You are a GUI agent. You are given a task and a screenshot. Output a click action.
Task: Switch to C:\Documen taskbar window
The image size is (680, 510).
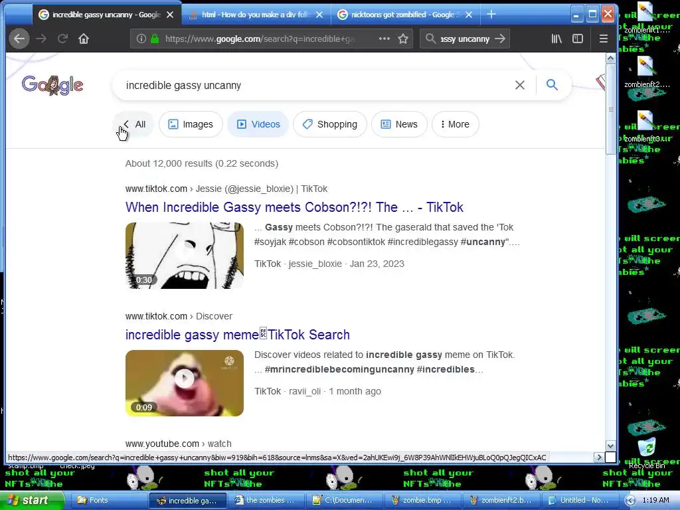point(344,500)
